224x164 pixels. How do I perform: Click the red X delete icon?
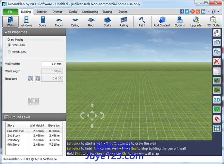pos(217,61)
